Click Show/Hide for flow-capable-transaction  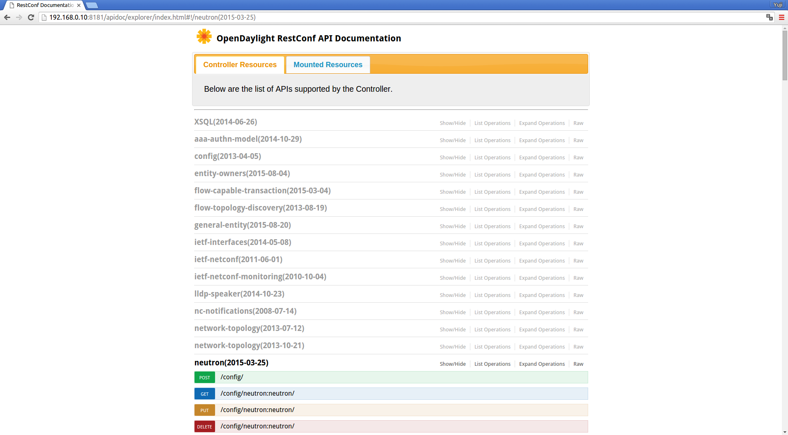453,192
